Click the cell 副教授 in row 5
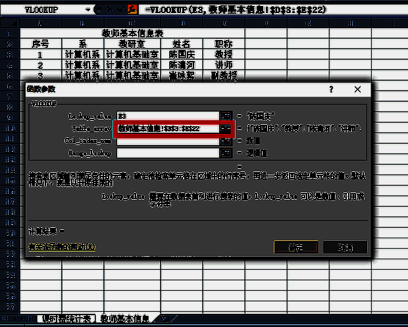The image size is (408, 327). (224, 76)
